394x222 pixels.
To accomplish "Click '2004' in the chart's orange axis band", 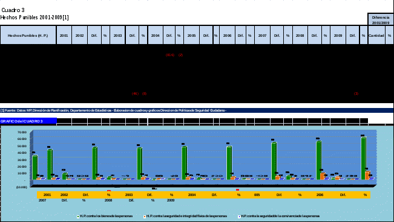I will pyautogui.click(x=192, y=195).
